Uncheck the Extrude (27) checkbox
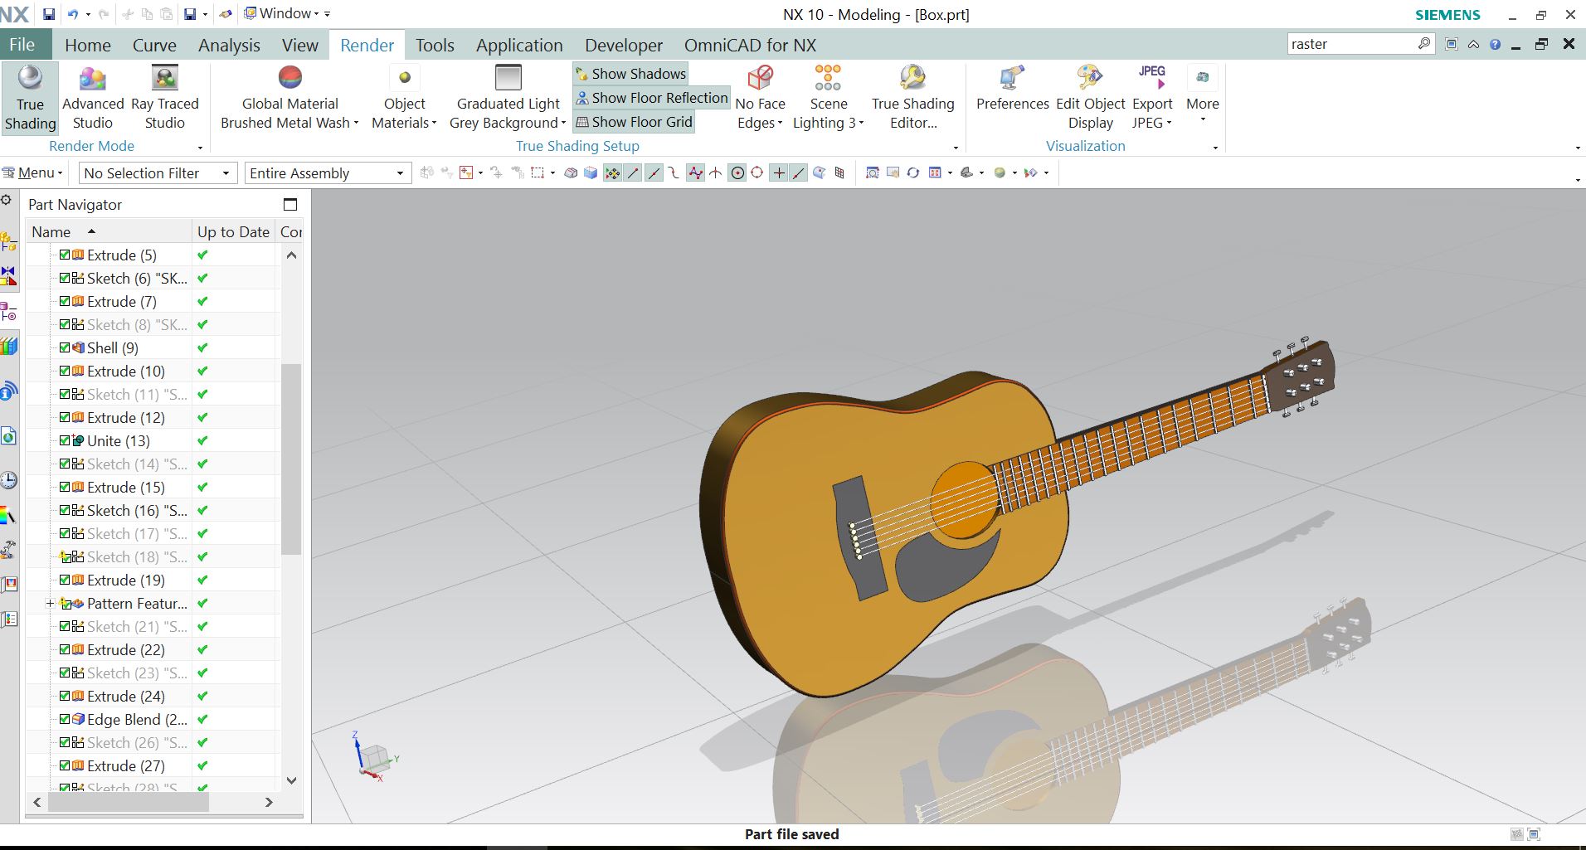The width and height of the screenshot is (1586, 850). coord(65,765)
